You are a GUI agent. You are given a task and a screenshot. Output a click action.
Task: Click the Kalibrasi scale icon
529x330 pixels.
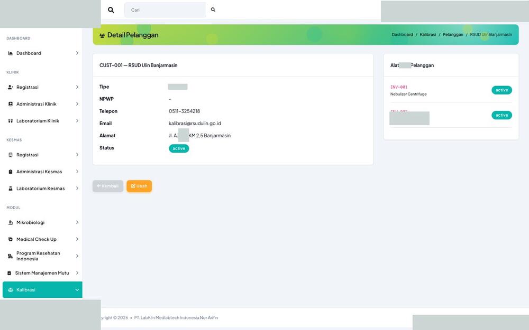(11, 290)
